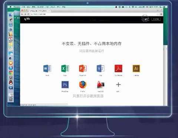178x138 pixels.
Task: Open the Safari icon in the dock
Action: [11, 25]
